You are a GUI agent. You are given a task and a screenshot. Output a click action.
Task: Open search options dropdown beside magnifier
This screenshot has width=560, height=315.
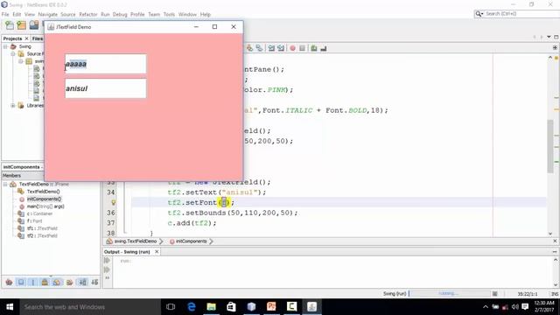point(482,14)
